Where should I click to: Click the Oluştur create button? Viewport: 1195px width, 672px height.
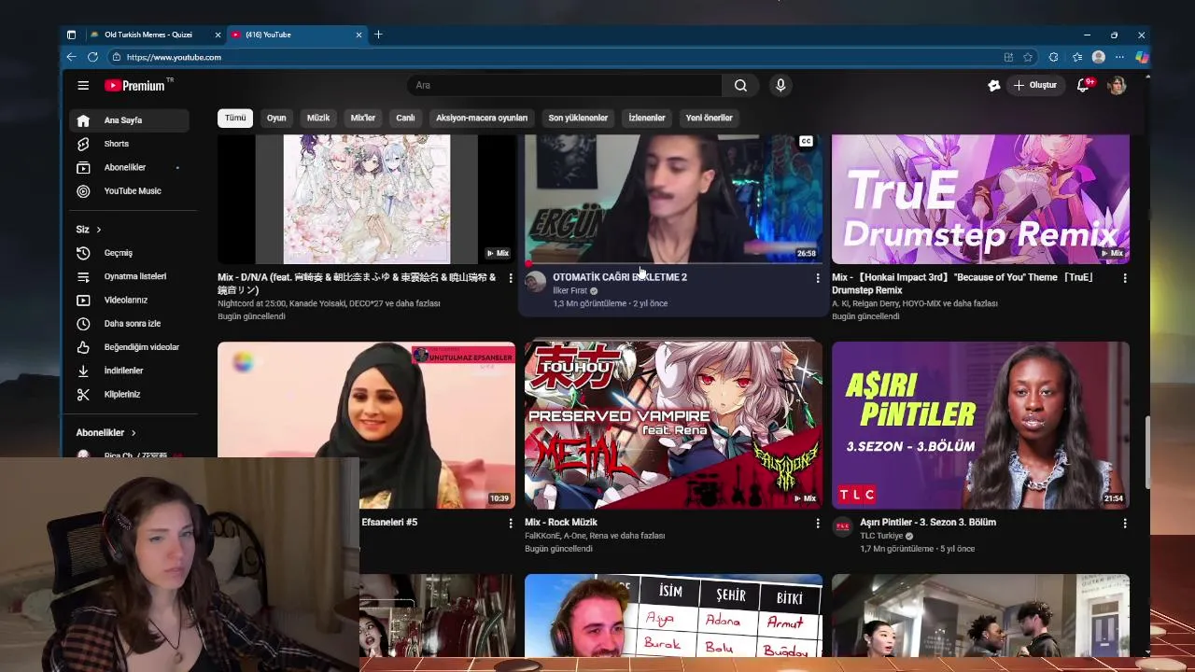[x=1034, y=85]
